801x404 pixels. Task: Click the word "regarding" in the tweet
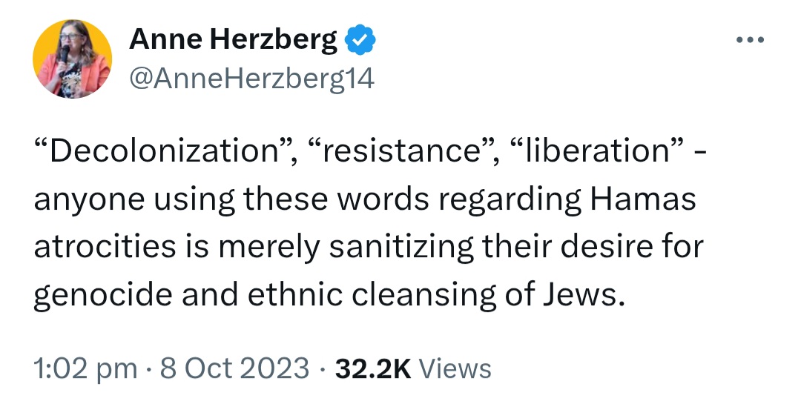click(510, 201)
